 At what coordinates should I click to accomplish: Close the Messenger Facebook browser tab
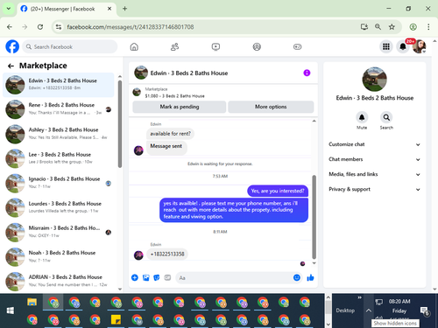[109, 9]
